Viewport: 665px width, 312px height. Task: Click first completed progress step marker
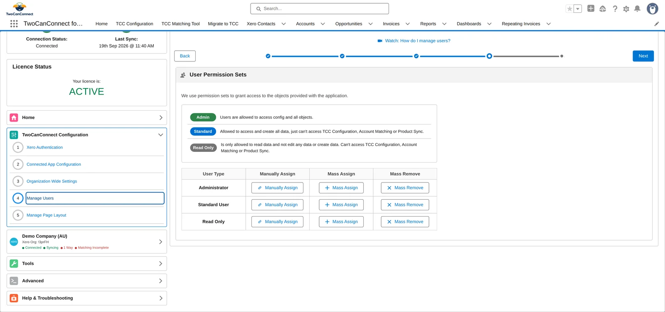click(268, 56)
